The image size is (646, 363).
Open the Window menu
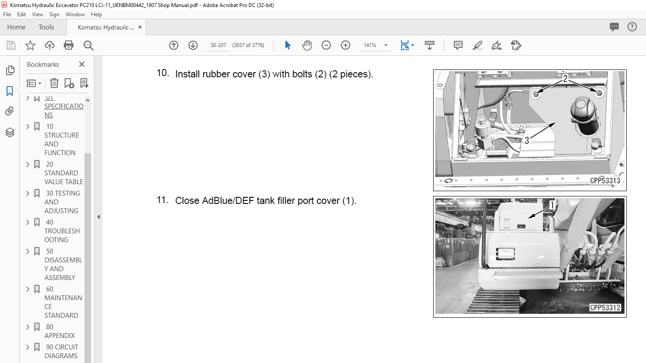point(75,15)
